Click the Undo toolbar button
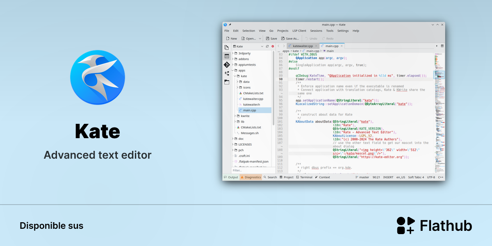 coord(311,39)
